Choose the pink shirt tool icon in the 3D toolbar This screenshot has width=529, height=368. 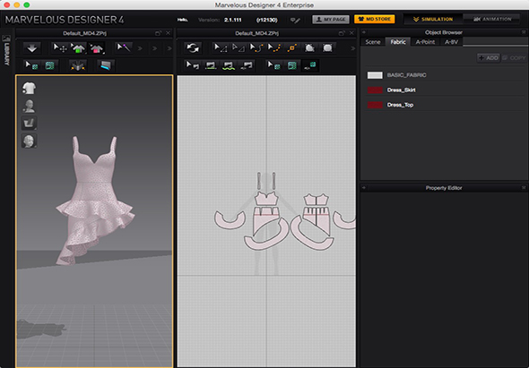pos(96,48)
